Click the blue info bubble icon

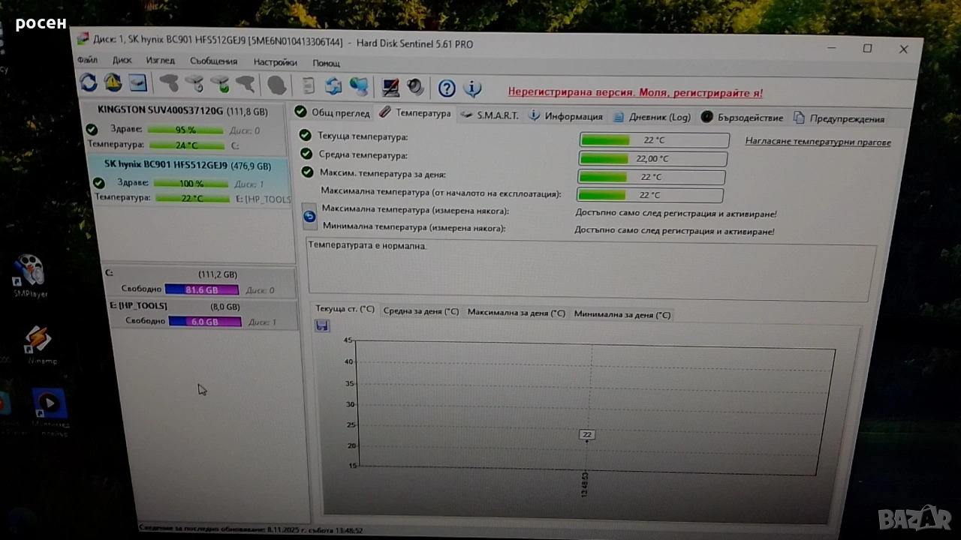(x=472, y=88)
